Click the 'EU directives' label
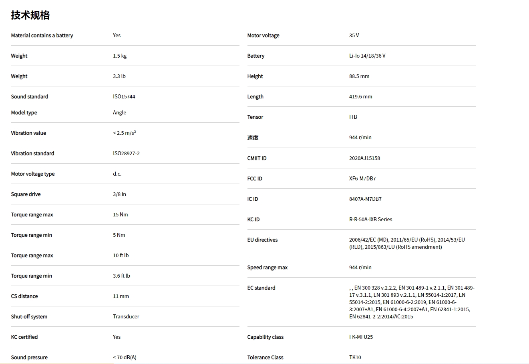 [262, 240]
